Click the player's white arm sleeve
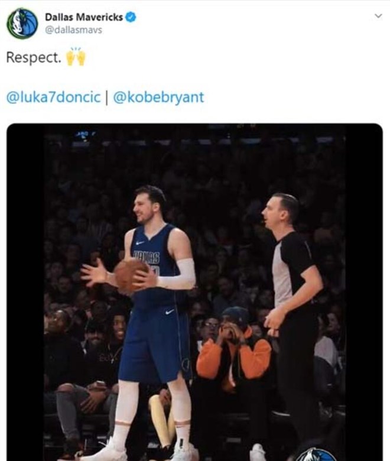 [x=178, y=274]
